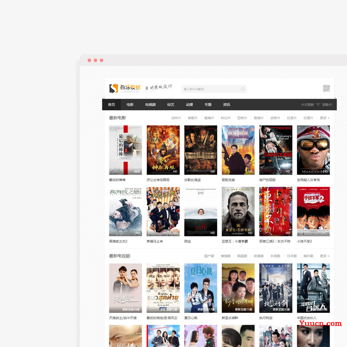Select the 日本剧 category link
The width and height of the screenshot is (347, 347).
click(x=292, y=256)
